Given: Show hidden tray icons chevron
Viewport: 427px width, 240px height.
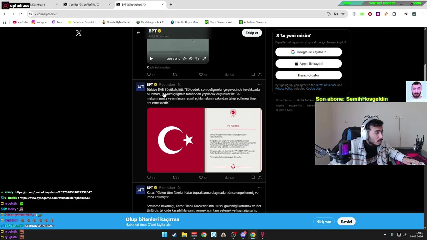Looking at the screenshot, I should pos(385,235).
